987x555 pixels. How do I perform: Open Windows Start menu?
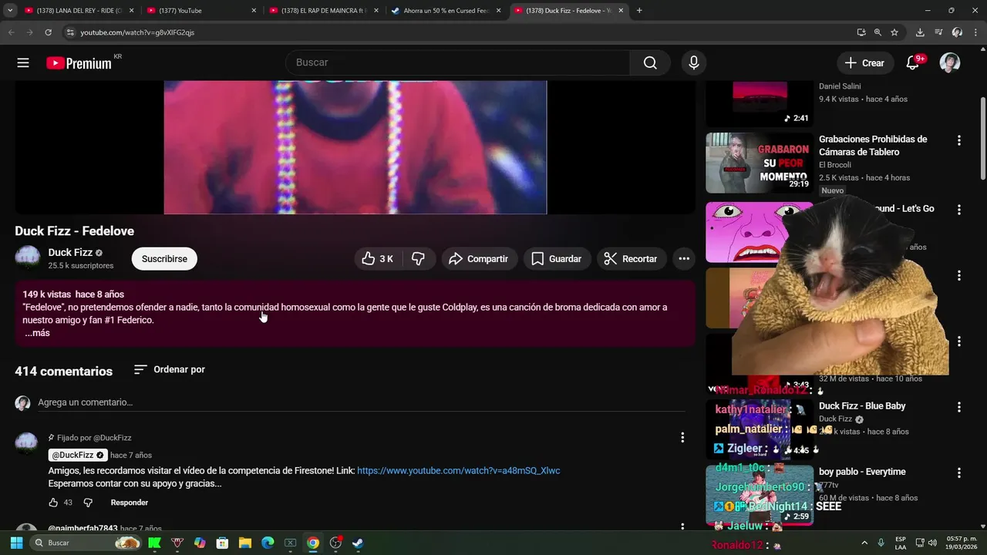[x=16, y=543]
